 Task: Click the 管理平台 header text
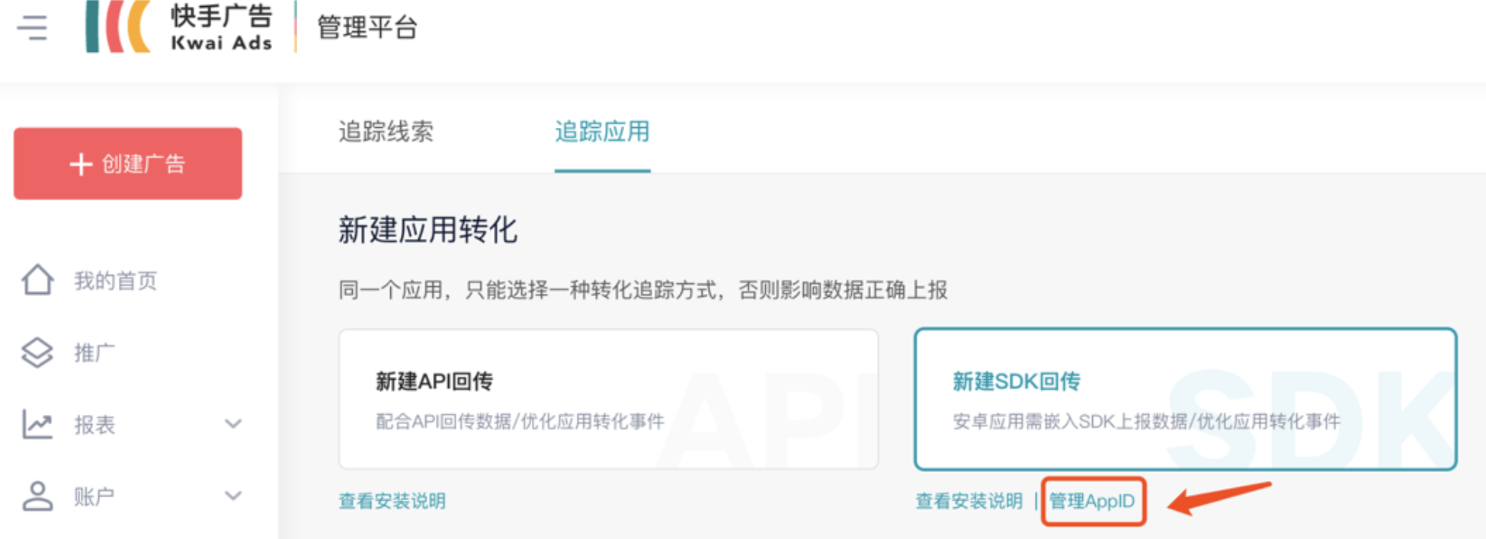click(x=367, y=28)
